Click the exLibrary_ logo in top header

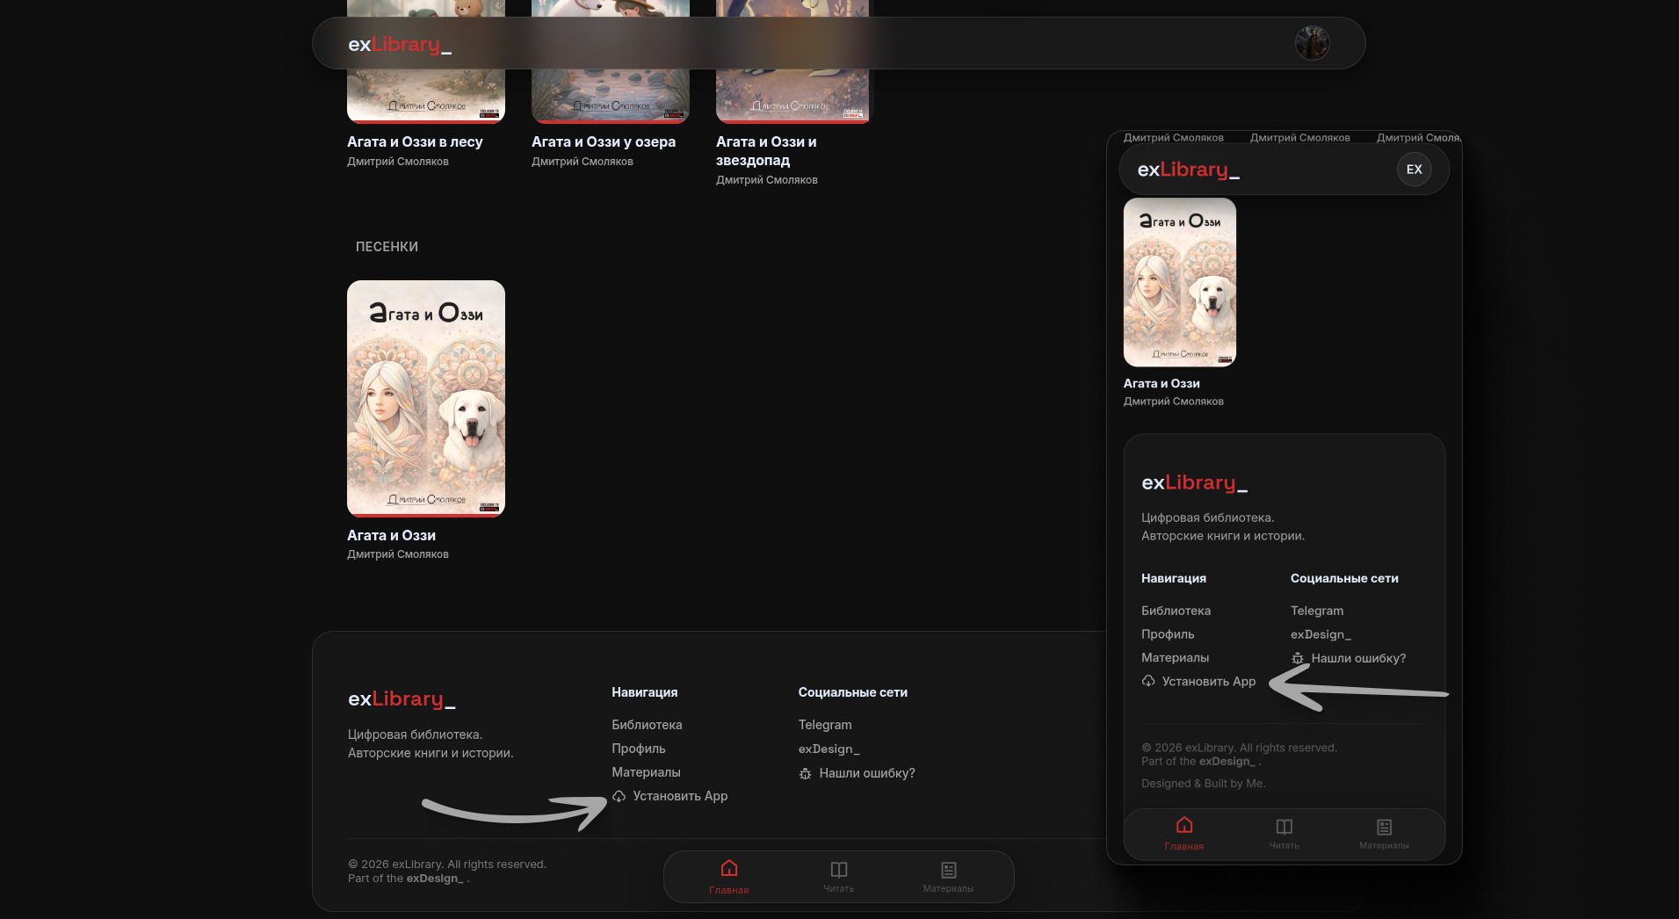400,44
